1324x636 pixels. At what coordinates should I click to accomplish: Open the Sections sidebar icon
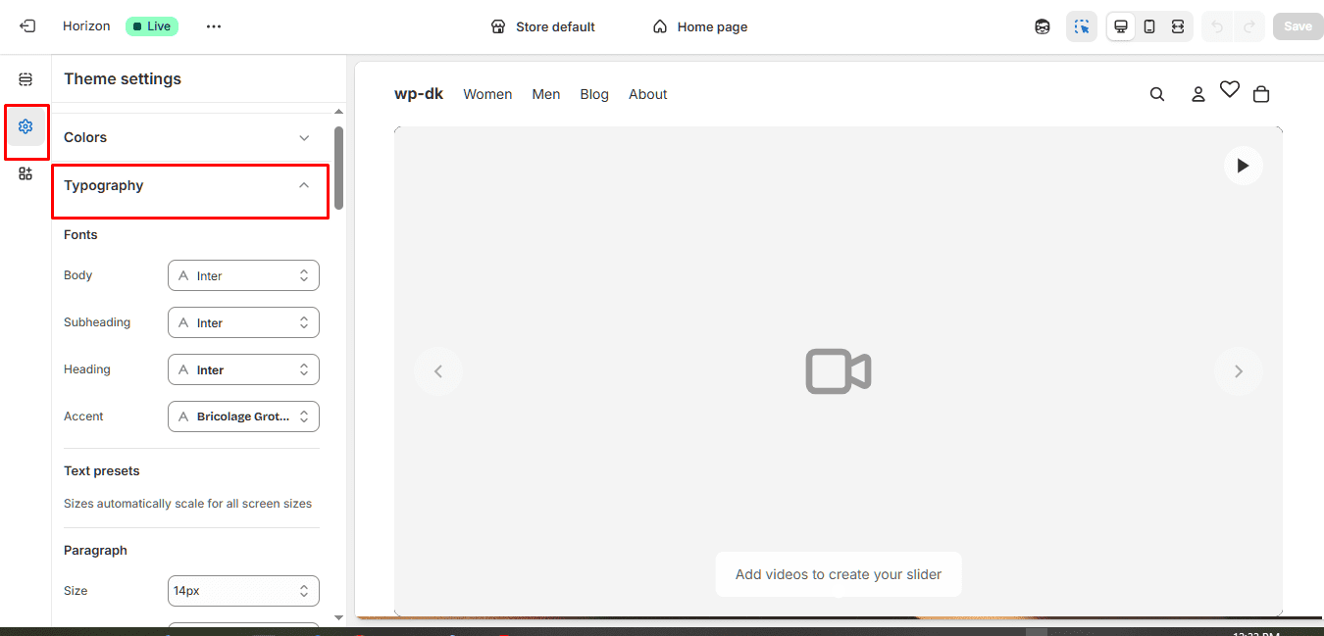tap(25, 79)
